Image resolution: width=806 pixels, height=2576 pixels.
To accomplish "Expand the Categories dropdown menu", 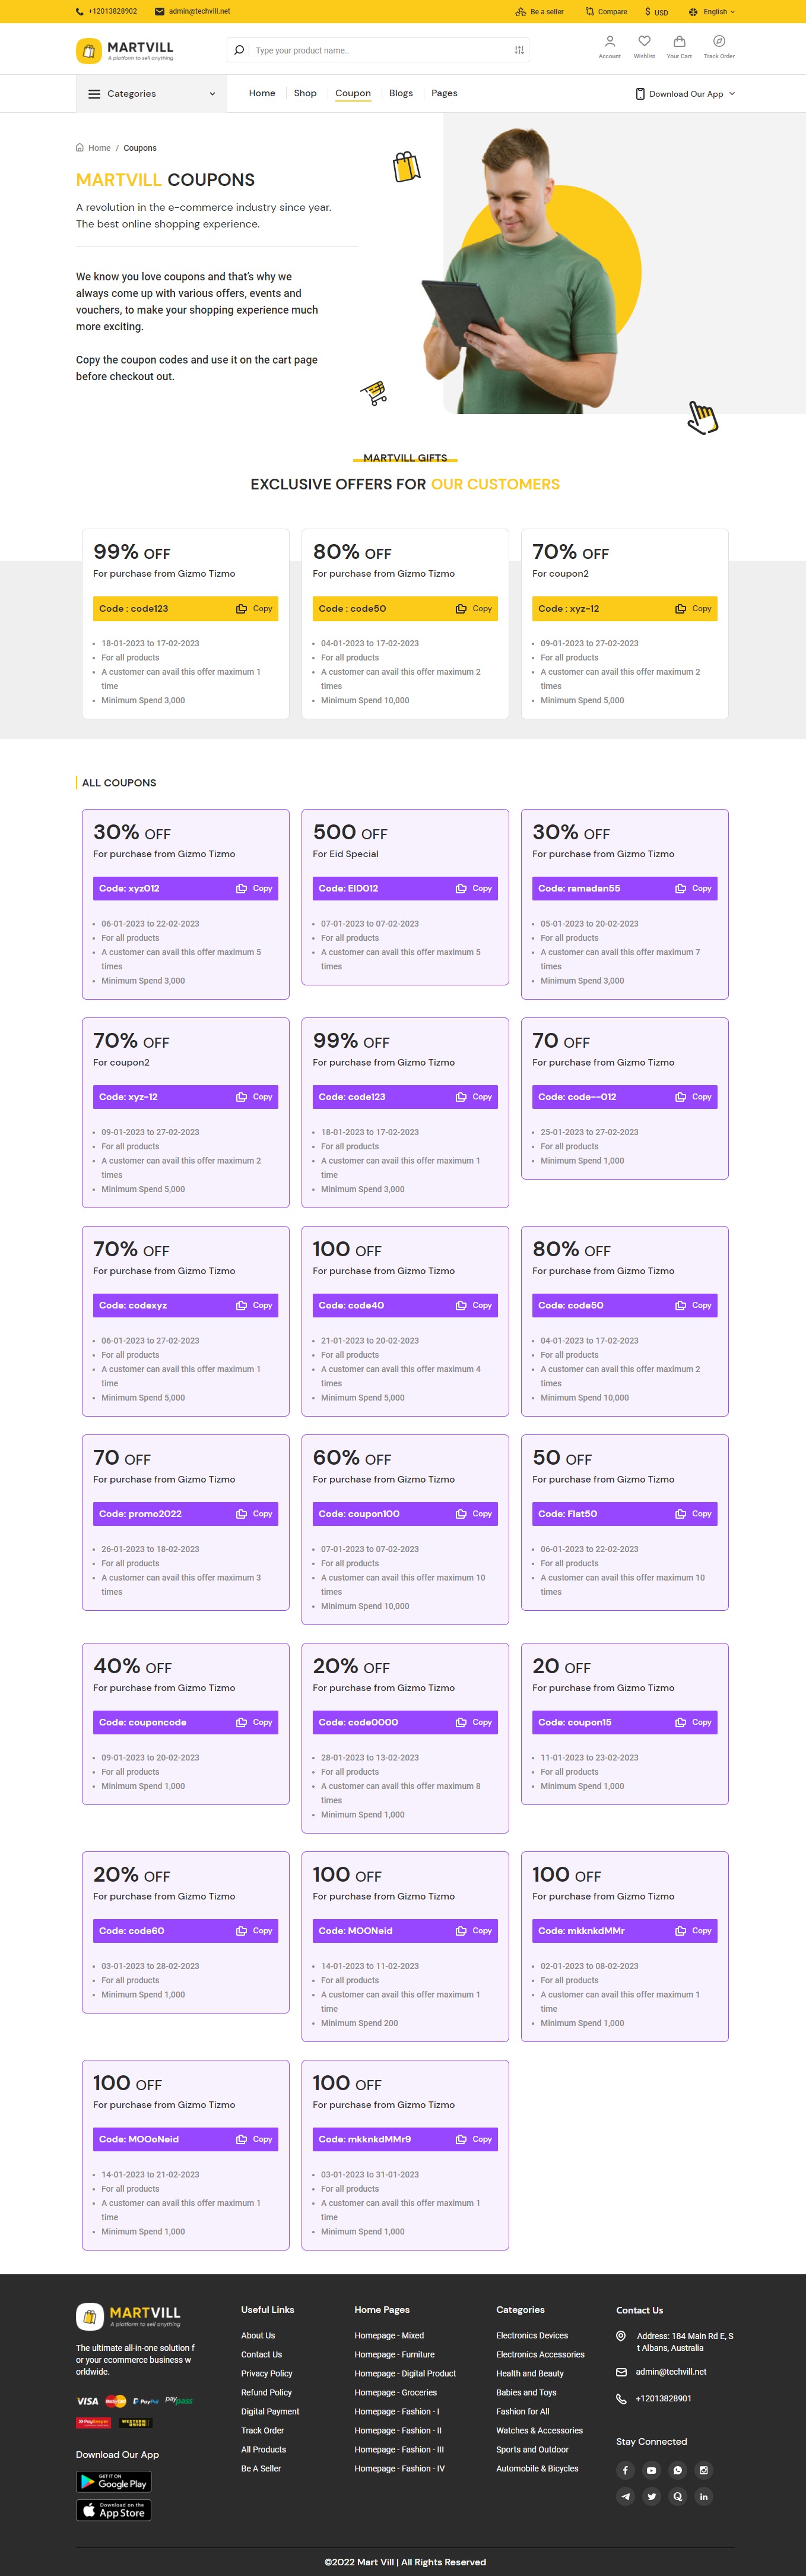I will (152, 94).
